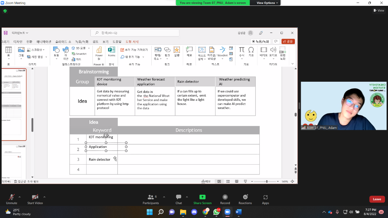The image size is (388, 218).
Task: Click the Share Screen icon
Action: [202, 197]
